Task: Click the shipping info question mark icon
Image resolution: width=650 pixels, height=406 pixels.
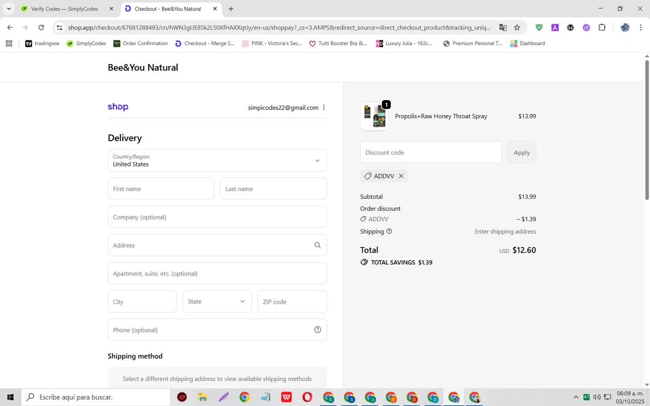Action: point(389,231)
